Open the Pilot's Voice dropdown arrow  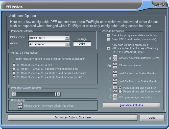click(67, 38)
